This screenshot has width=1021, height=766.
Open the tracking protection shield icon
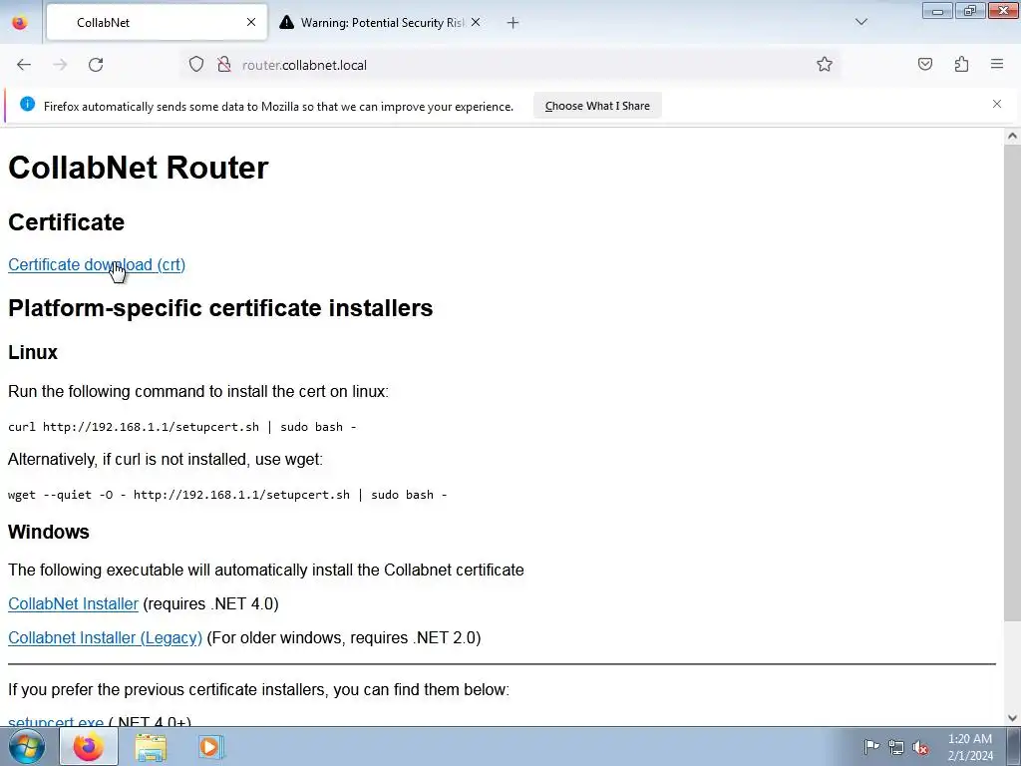coord(196,65)
